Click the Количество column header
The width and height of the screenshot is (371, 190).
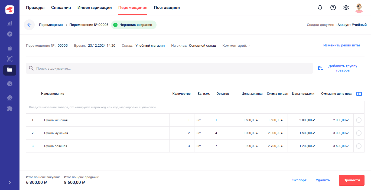(181, 94)
